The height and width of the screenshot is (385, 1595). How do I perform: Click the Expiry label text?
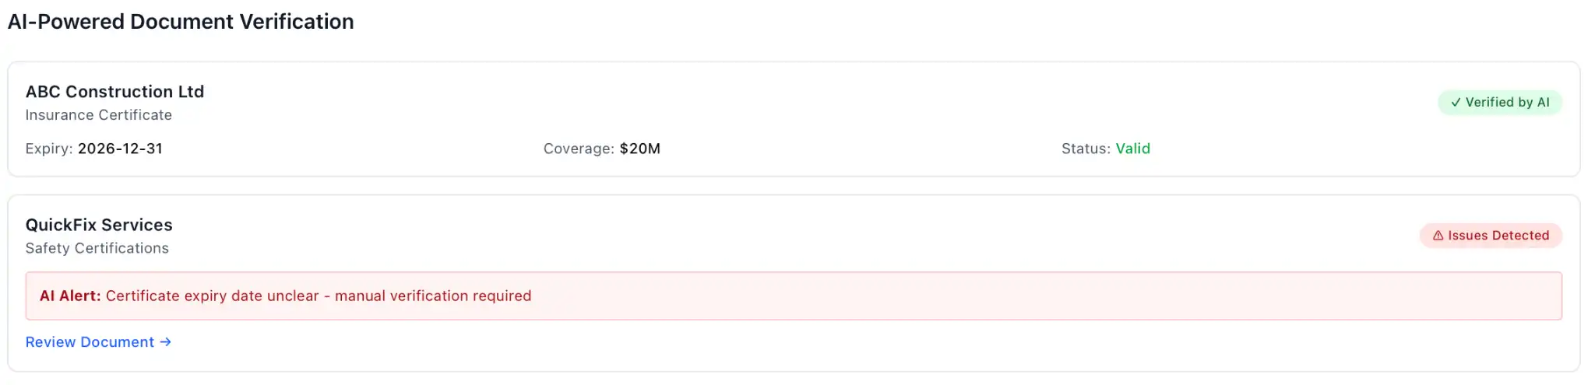[x=49, y=149]
